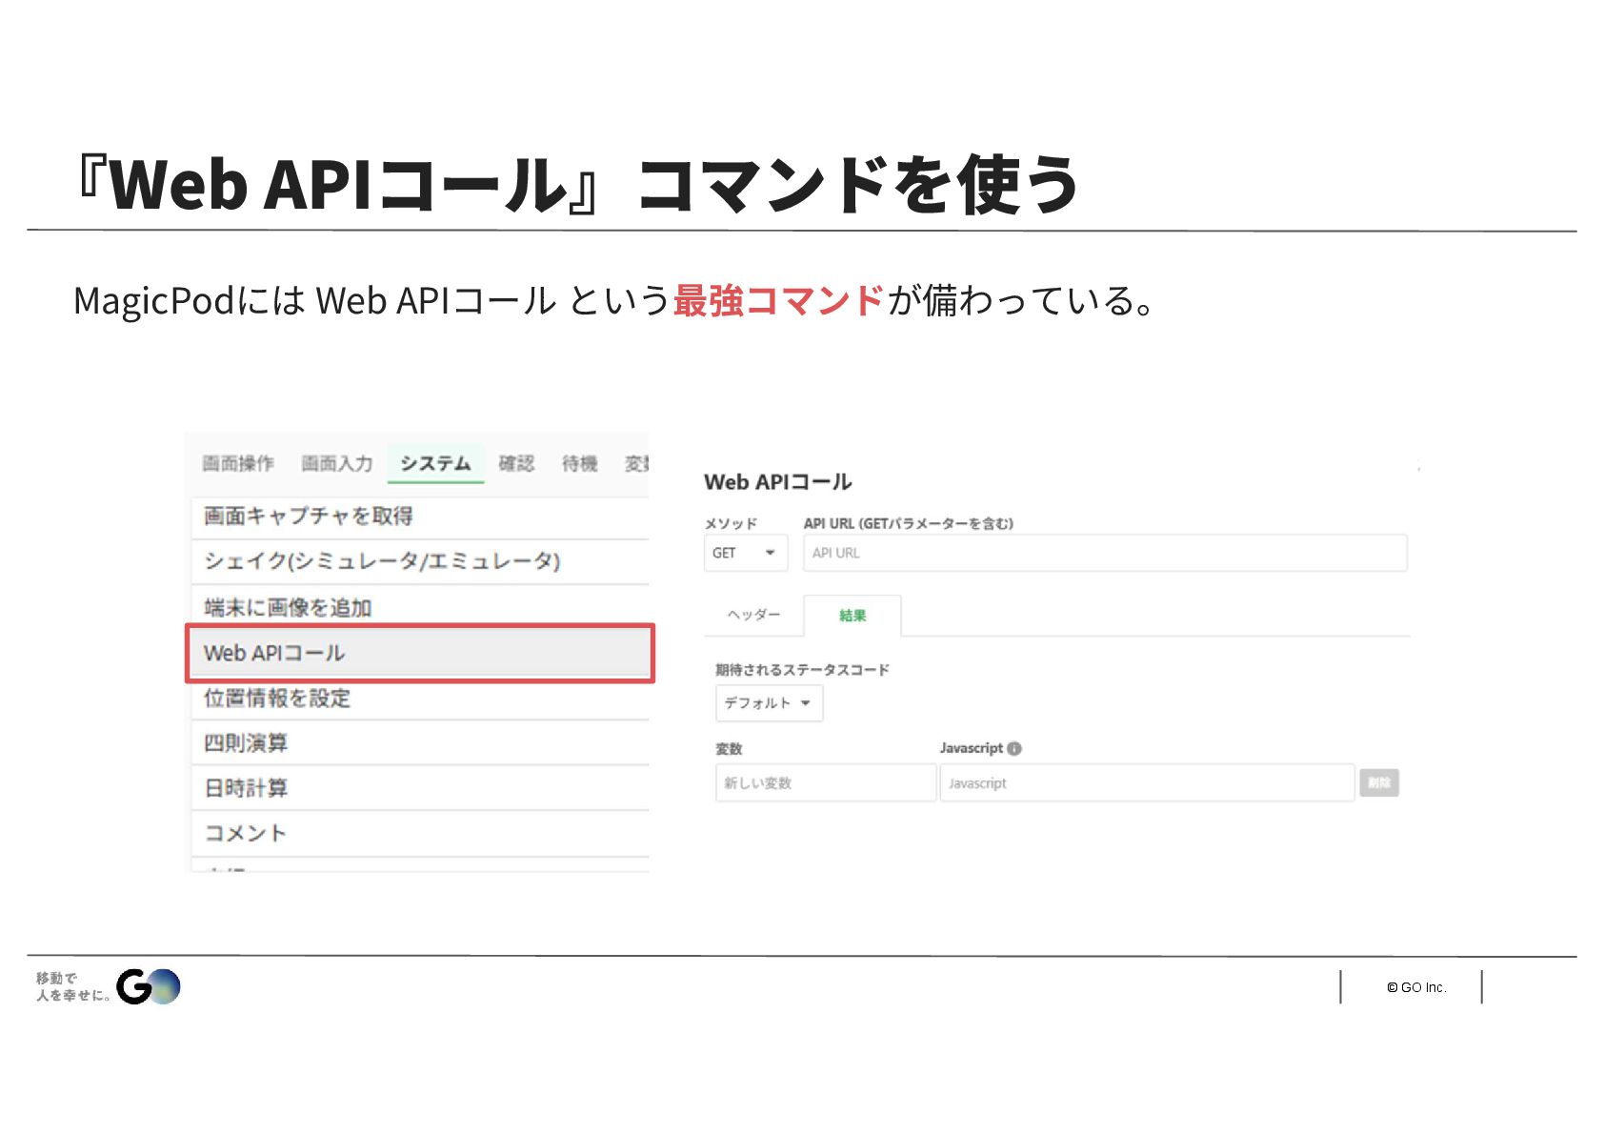
Task: Click the GO logo in footer
Action: click(x=148, y=986)
